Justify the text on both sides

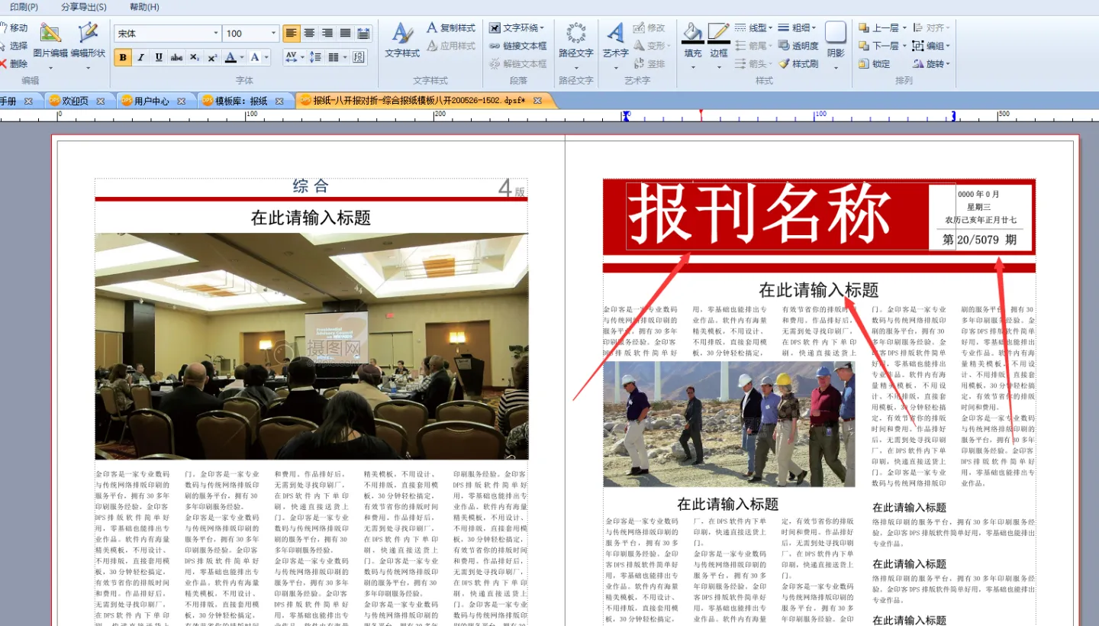click(x=346, y=34)
